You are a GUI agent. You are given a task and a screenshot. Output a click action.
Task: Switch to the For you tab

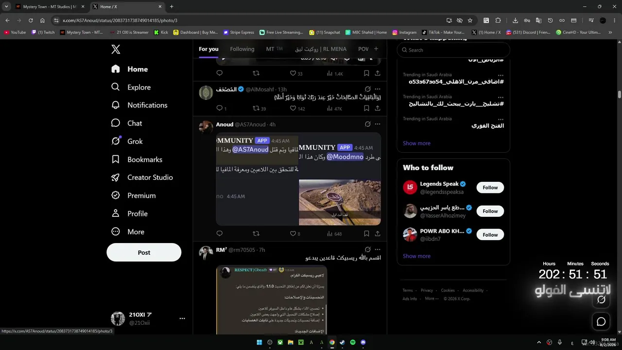208,49
